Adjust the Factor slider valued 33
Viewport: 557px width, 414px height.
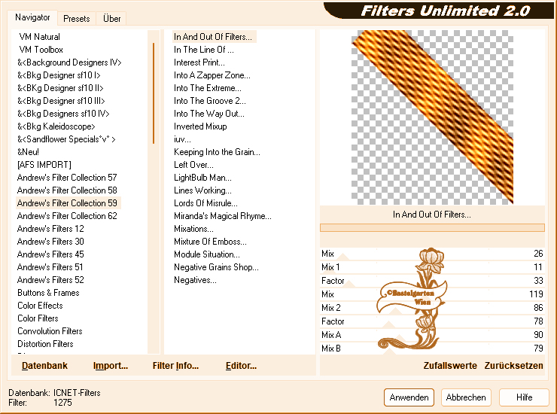[432, 281]
